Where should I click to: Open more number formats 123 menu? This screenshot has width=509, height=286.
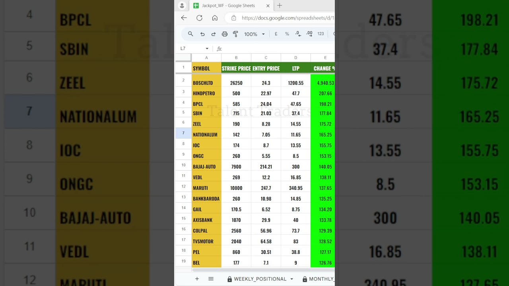coord(321,34)
